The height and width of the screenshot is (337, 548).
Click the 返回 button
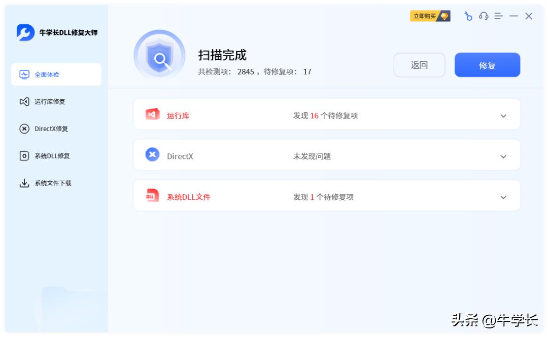coord(419,65)
